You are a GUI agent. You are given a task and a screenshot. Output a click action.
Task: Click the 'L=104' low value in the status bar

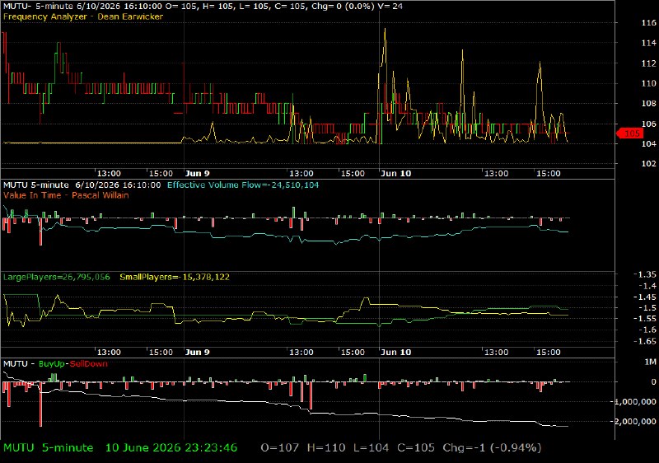(x=371, y=448)
